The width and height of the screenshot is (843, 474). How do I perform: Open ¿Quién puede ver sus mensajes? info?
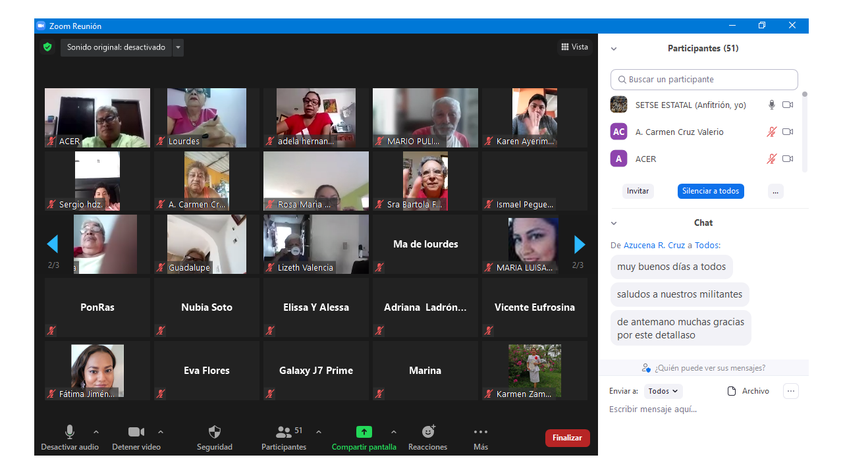(x=703, y=368)
